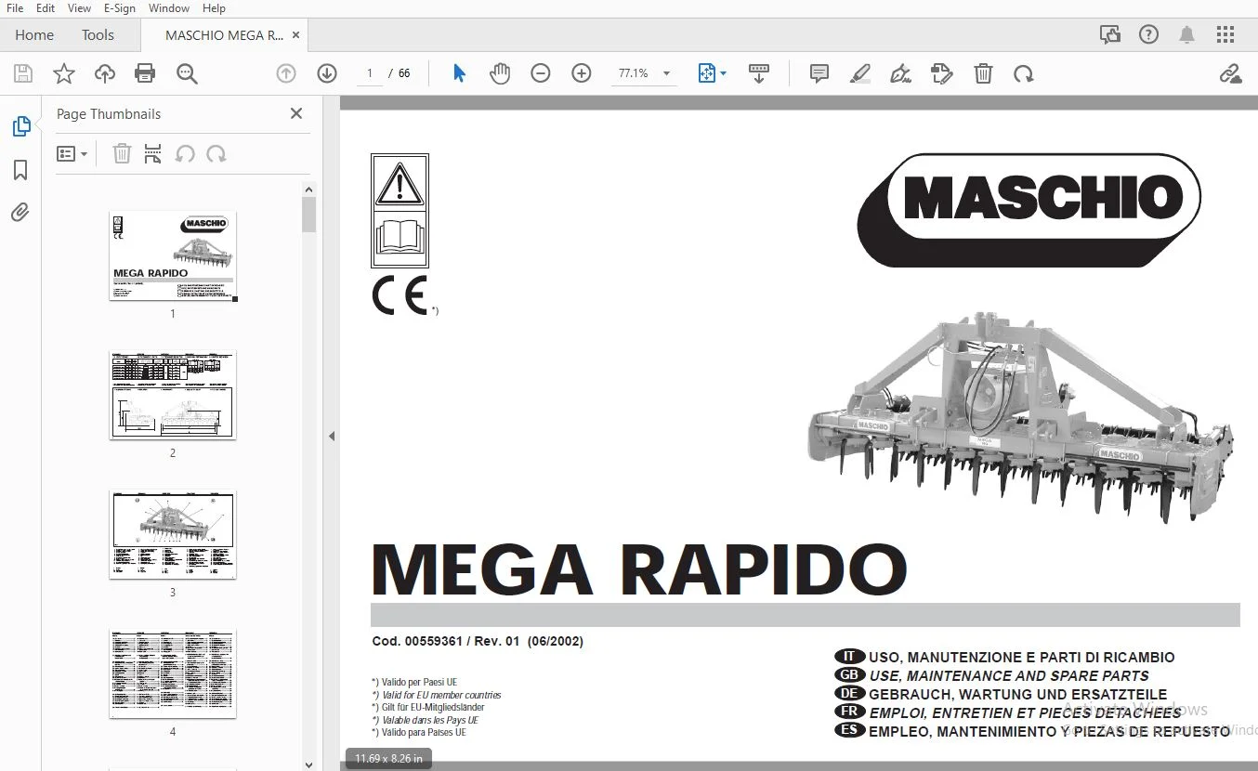Click the current page number field

pos(370,73)
